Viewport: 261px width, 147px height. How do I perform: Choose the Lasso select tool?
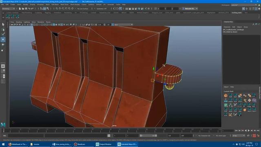3,30
